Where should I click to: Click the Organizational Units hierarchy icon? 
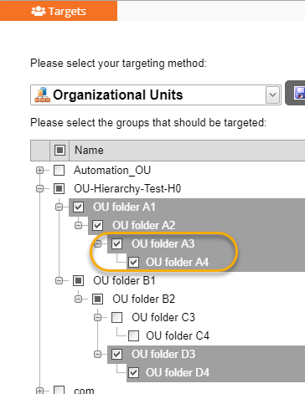[x=43, y=95]
